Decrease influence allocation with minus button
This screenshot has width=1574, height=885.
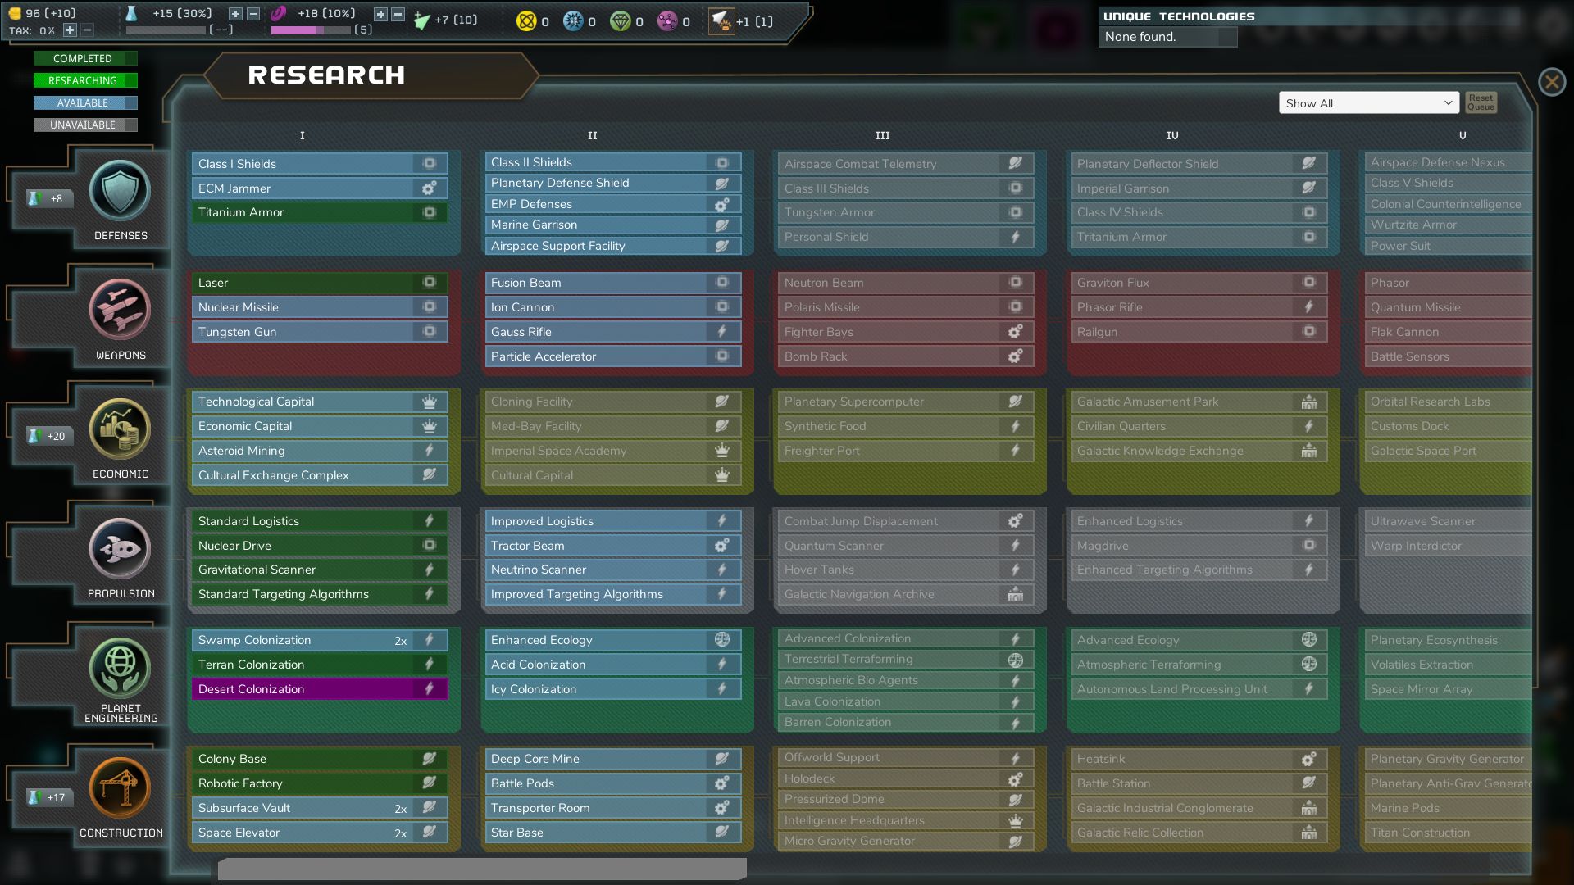398,14
